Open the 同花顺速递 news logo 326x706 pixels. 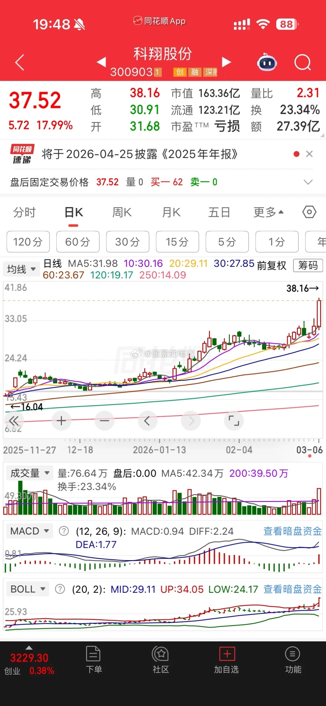[22, 154]
